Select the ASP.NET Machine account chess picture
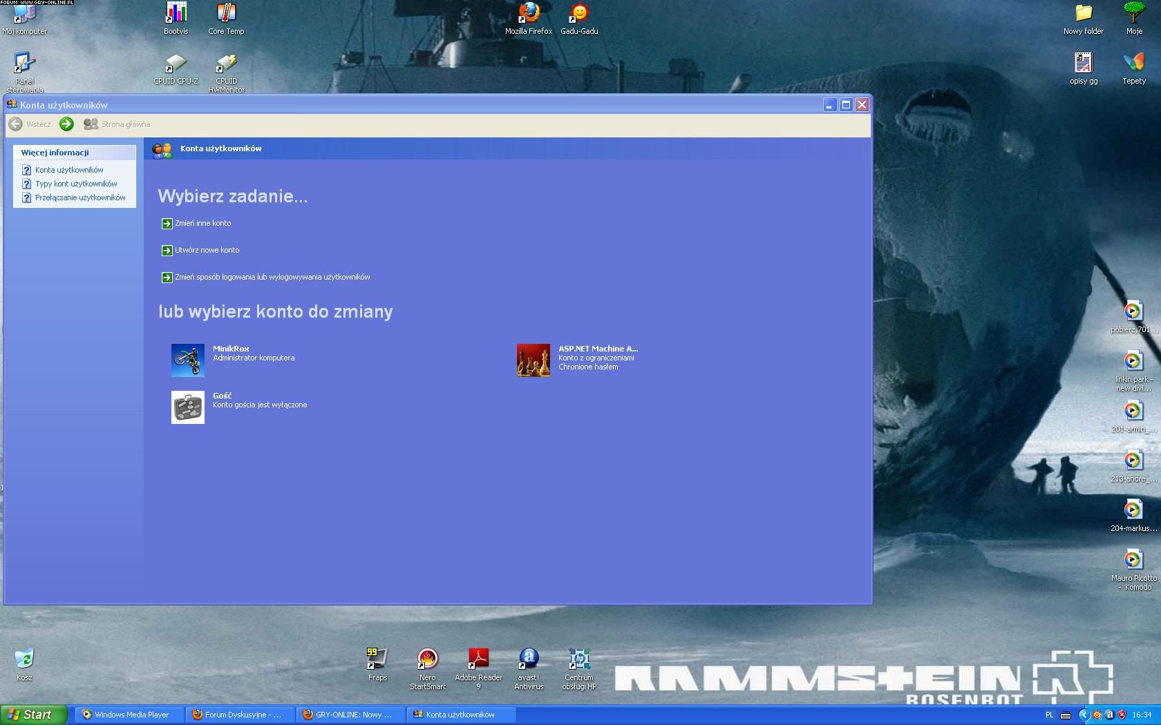The image size is (1161, 725). click(534, 360)
